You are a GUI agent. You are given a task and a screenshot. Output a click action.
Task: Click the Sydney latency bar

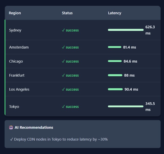(x=126, y=30)
